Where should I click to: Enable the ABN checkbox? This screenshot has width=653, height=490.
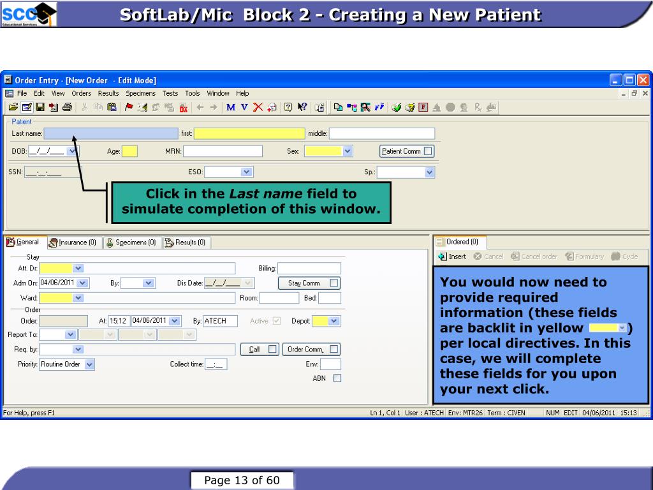click(x=337, y=378)
